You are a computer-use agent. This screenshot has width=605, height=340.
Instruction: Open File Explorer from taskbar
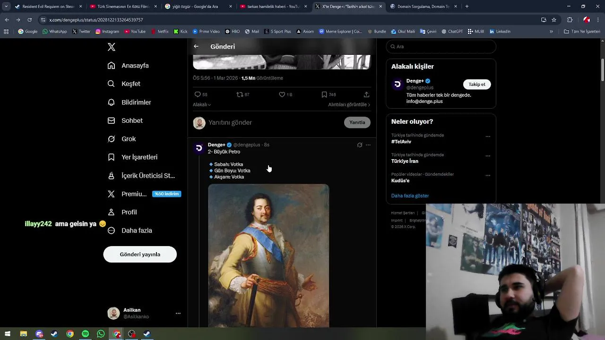click(x=23, y=334)
